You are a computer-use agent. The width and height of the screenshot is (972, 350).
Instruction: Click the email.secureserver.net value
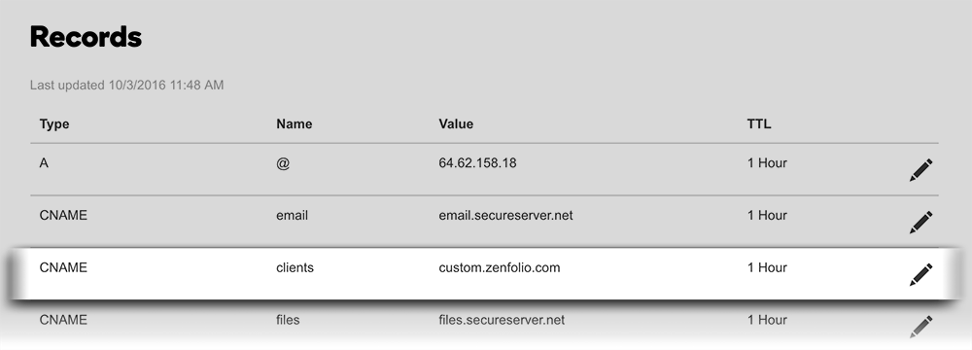(x=505, y=215)
